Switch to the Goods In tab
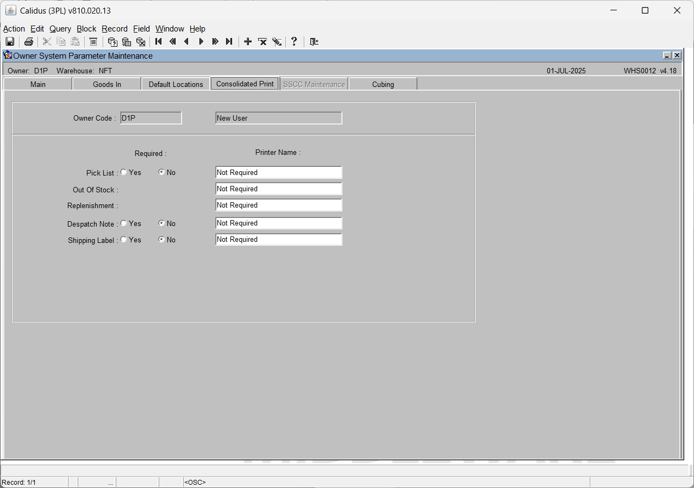The height and width of the screenshot is (488, 694). (x=107, y=84)
